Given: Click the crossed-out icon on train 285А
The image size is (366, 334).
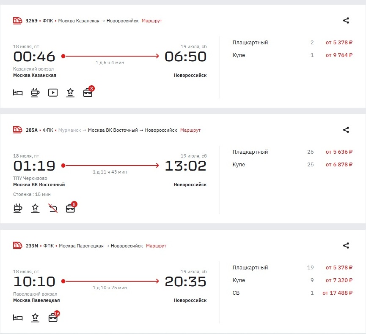Looking at the screenshot, I should pyautogui.click(x=53, y=208).
